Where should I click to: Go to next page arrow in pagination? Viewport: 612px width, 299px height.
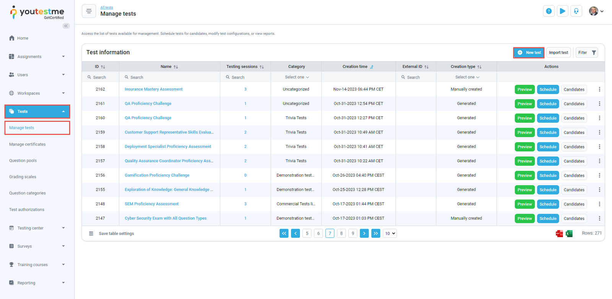(x=364, y=234)
